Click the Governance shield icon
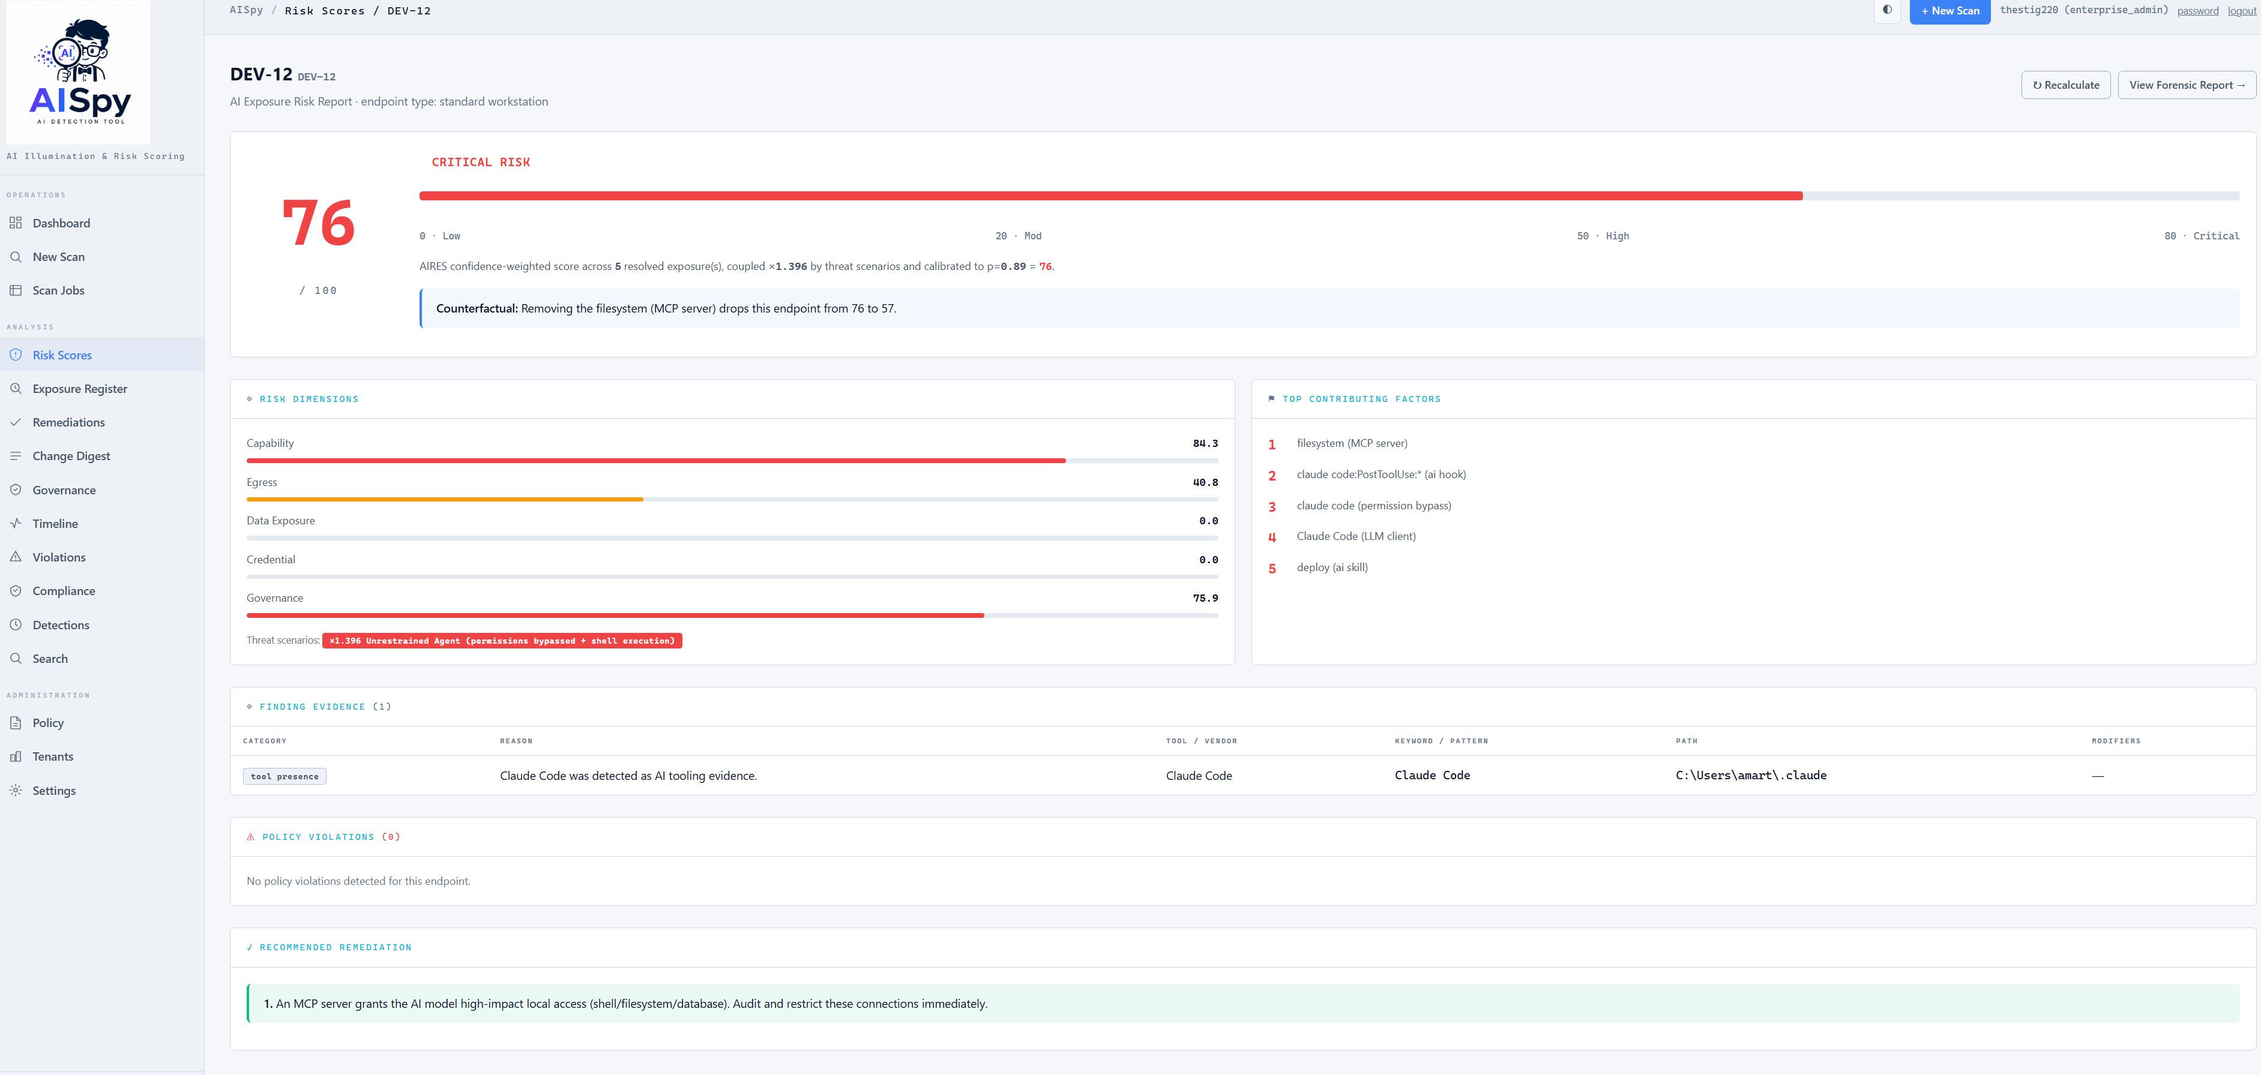Screen dimensions: 2261x1075 coord(15,491)
